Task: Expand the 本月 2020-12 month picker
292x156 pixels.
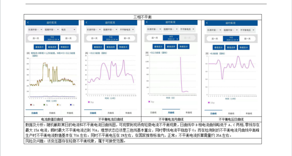Action: tap(171, 38)
